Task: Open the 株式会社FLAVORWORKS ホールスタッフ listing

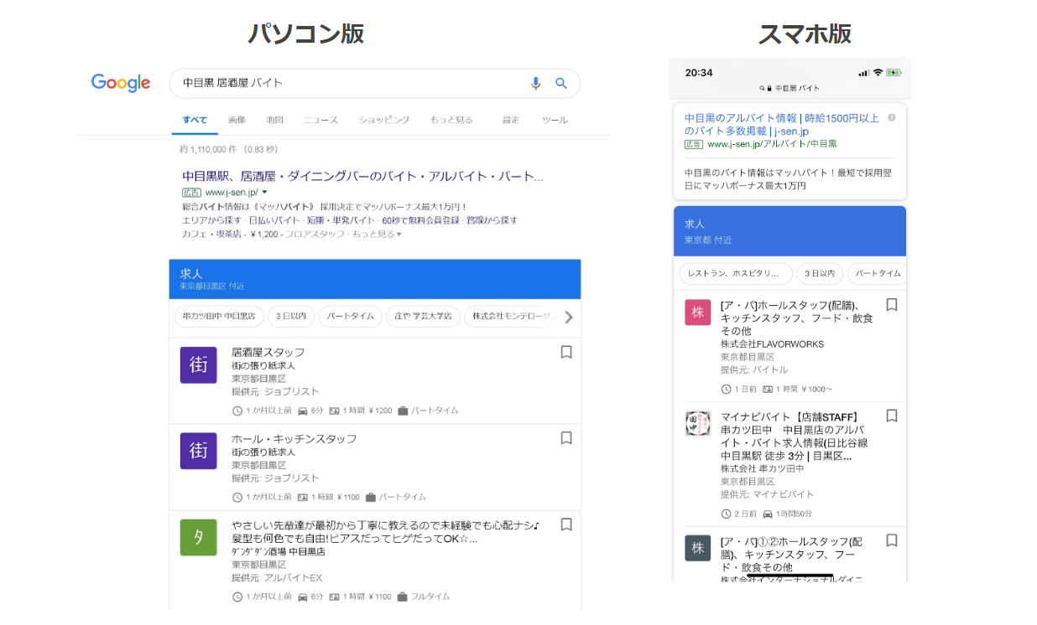Action: (x=795, y=318)
